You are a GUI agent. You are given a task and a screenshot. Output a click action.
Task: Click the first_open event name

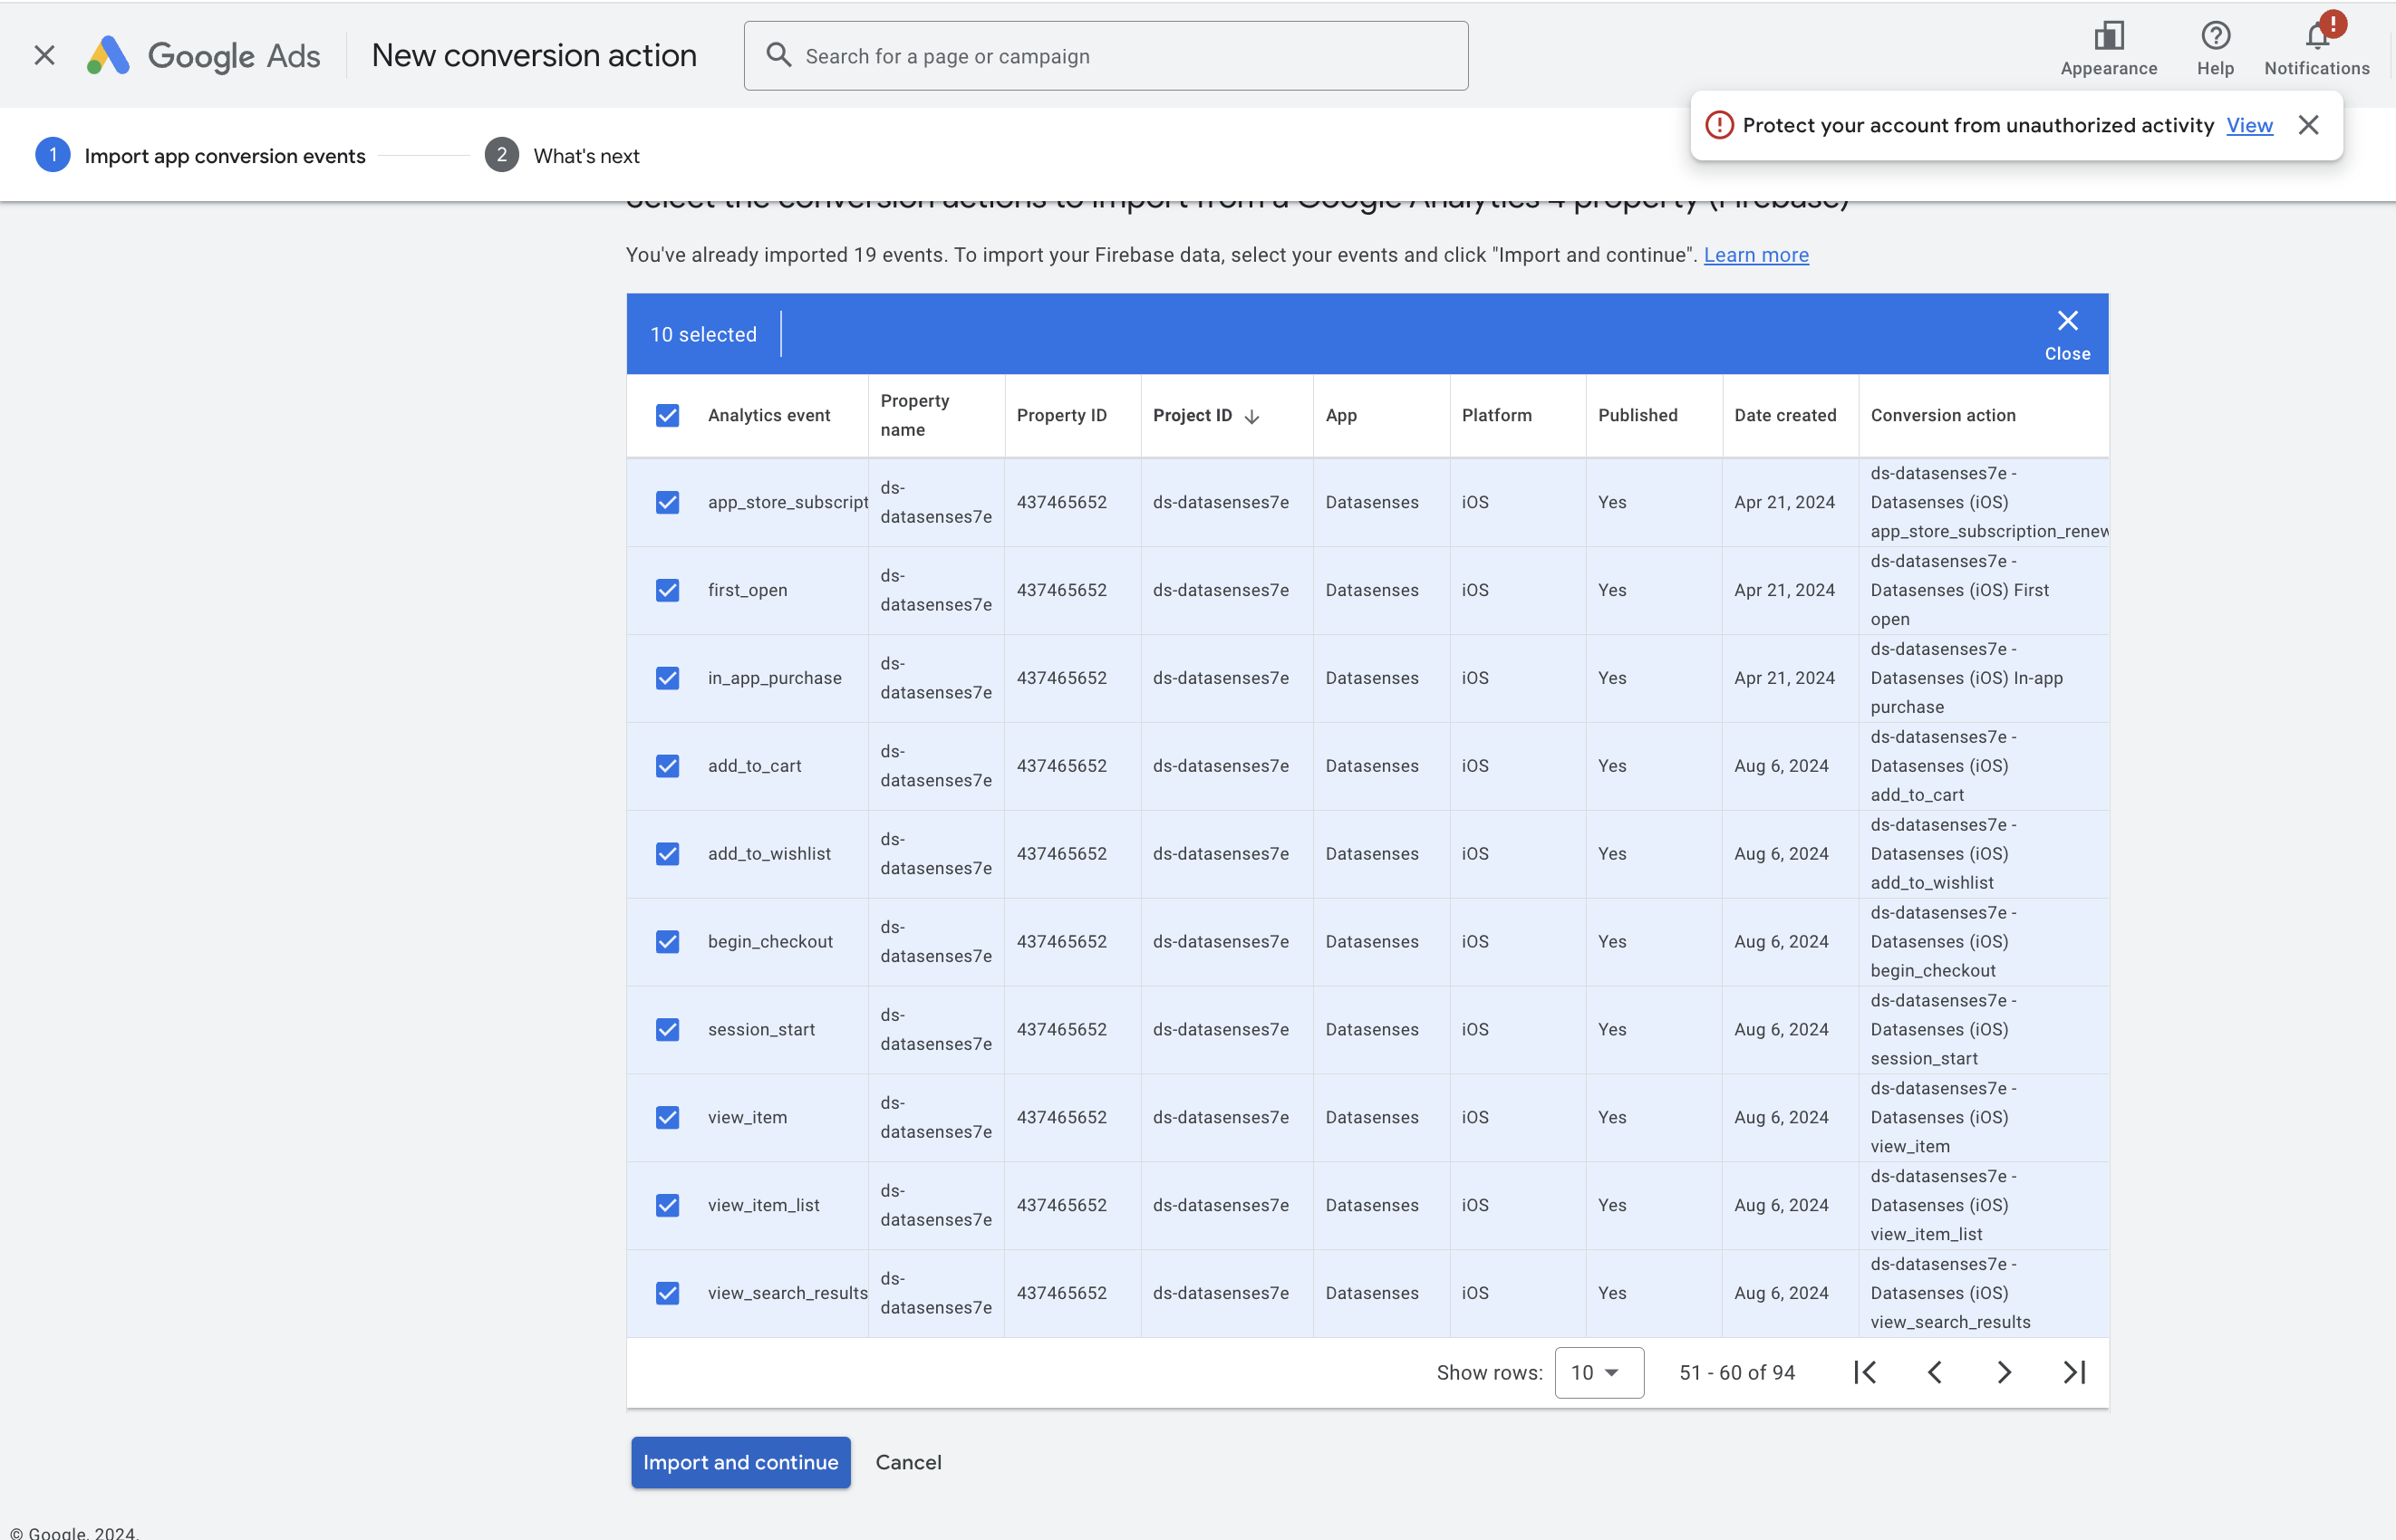[748, 590]
